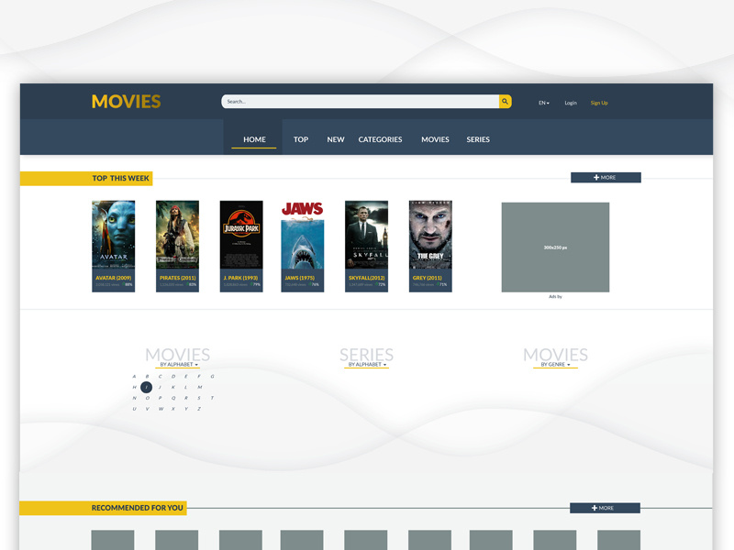Select letter H in movies alphabet

click(x=134, y=387)
